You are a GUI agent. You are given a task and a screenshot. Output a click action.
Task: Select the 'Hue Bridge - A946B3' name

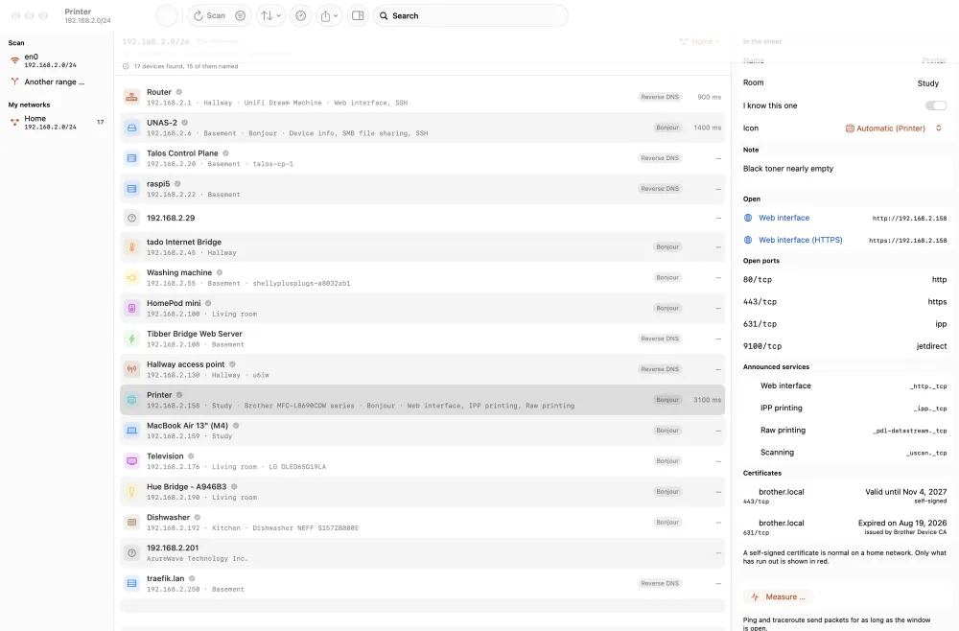187,487
